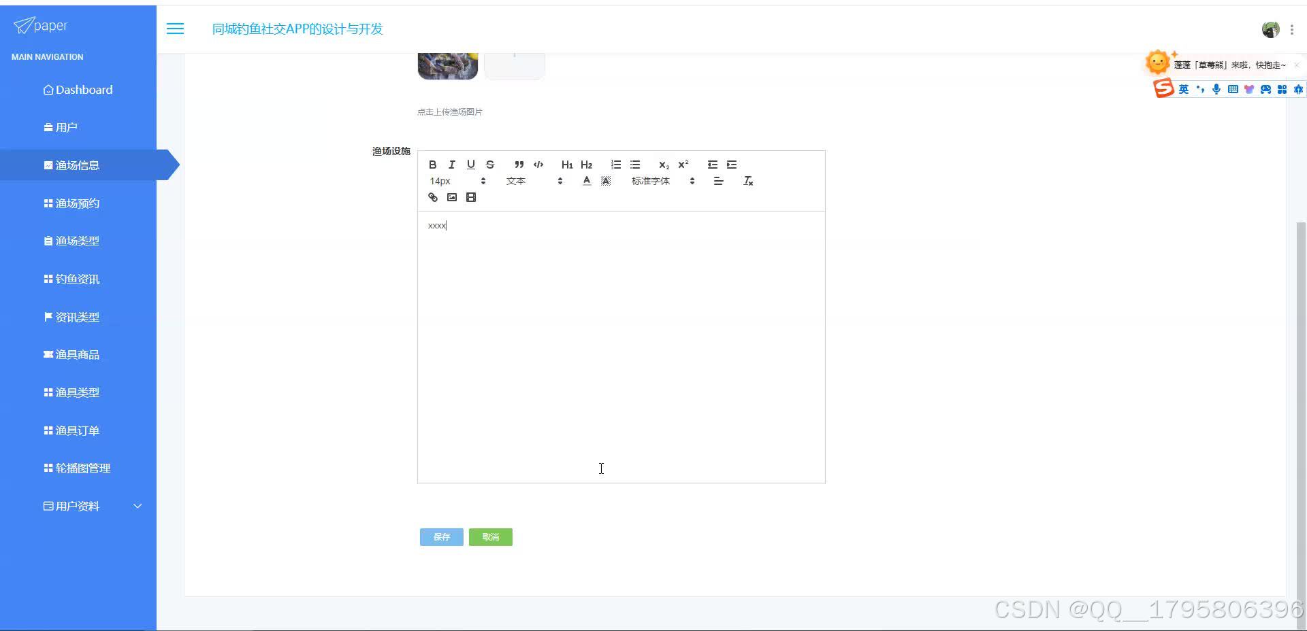This screenshot has height=631, width=1307.
Task: Open the 标准字体 font family dropdown
Action: click(663, 181)
